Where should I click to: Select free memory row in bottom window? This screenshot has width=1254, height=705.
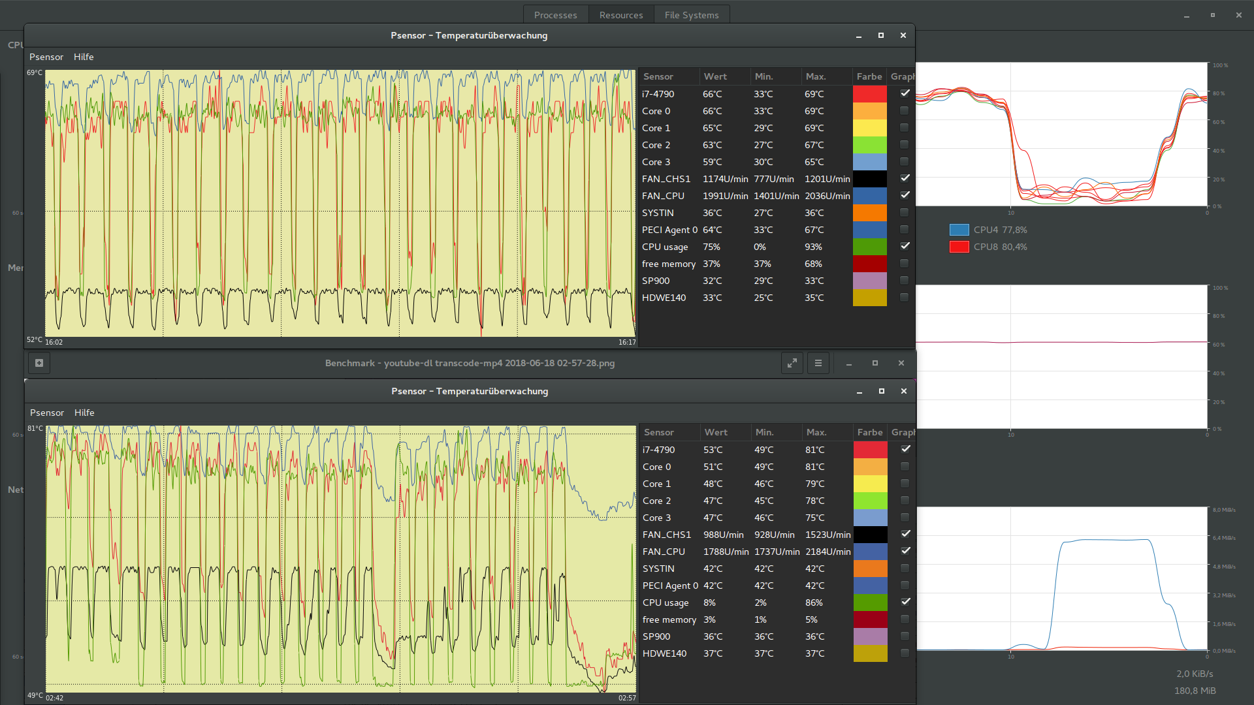pyautogui.click(x=777, y=619)
